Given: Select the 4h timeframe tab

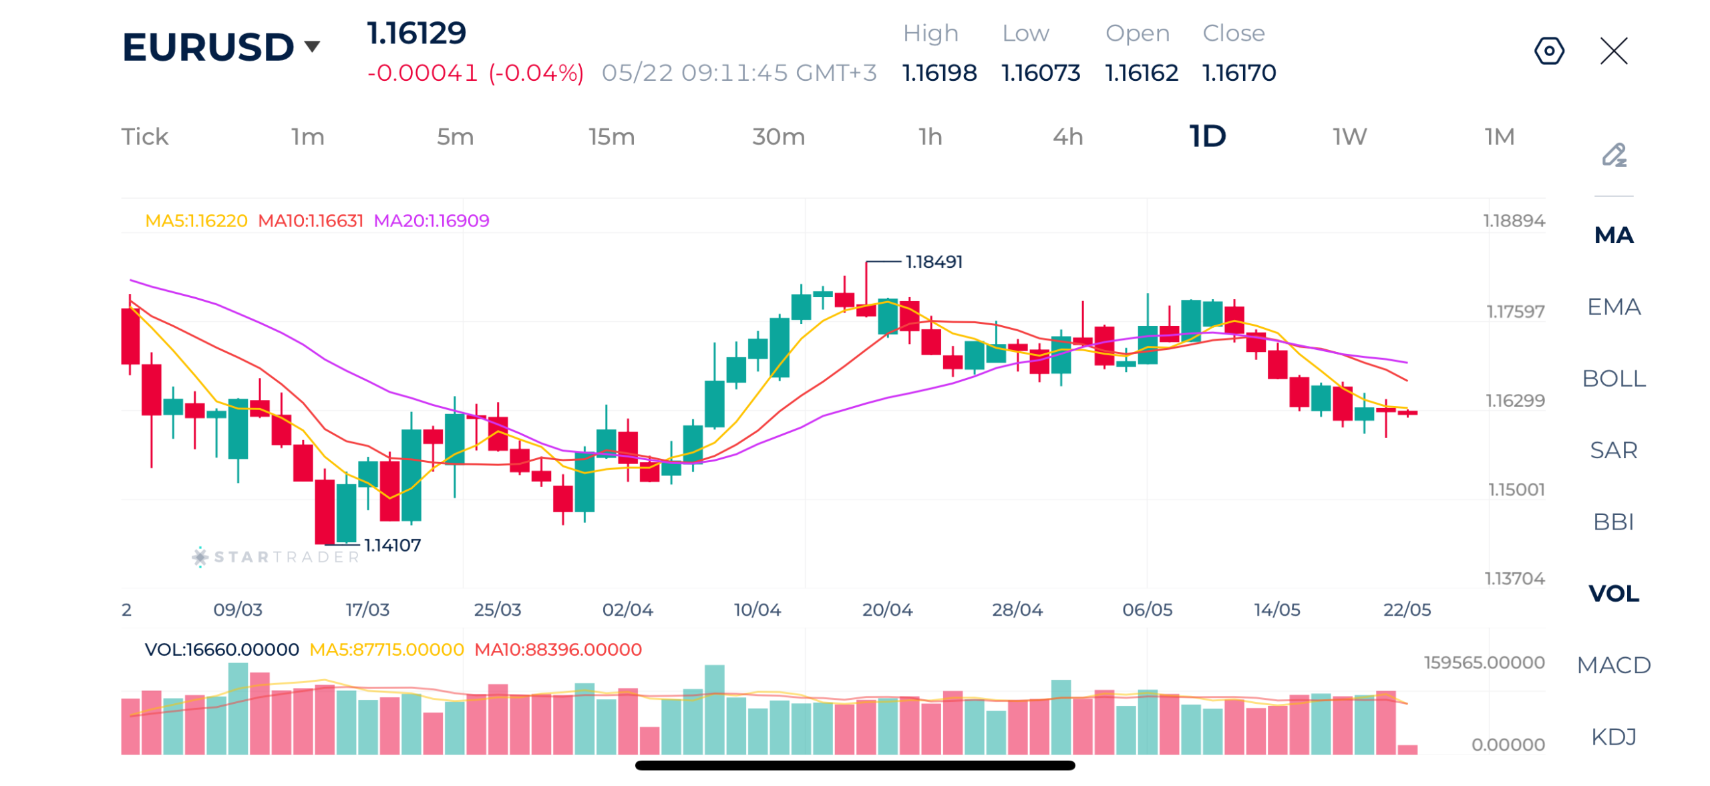Looking at the screenshot, I should [x=1067, y=136].
